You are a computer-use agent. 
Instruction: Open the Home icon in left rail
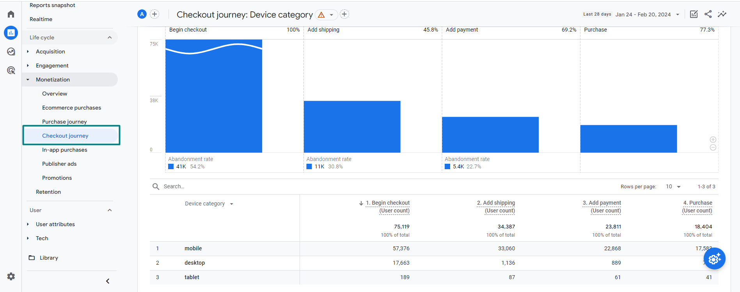(x=11, y=14)
